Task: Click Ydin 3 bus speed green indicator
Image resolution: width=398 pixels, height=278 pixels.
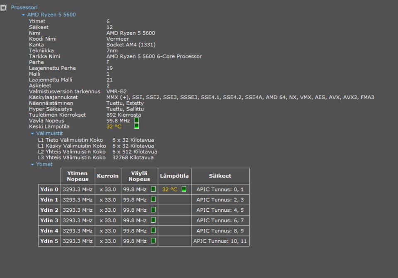Action: (153, 220)
